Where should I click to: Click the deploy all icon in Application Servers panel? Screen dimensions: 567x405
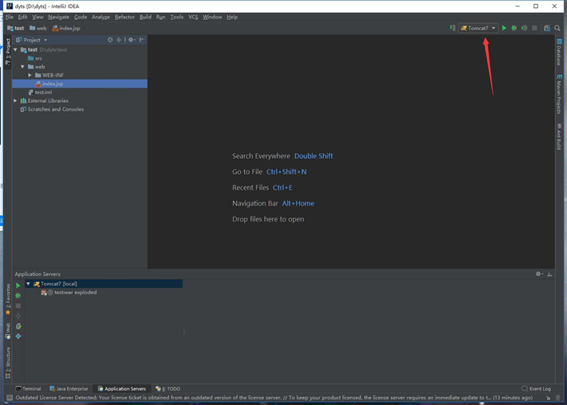tap(18, 316)
